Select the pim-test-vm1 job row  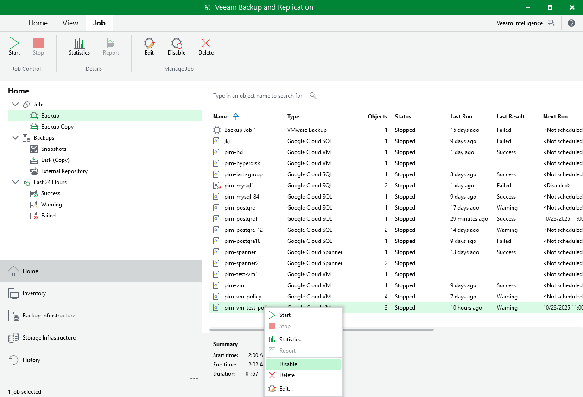396,274
